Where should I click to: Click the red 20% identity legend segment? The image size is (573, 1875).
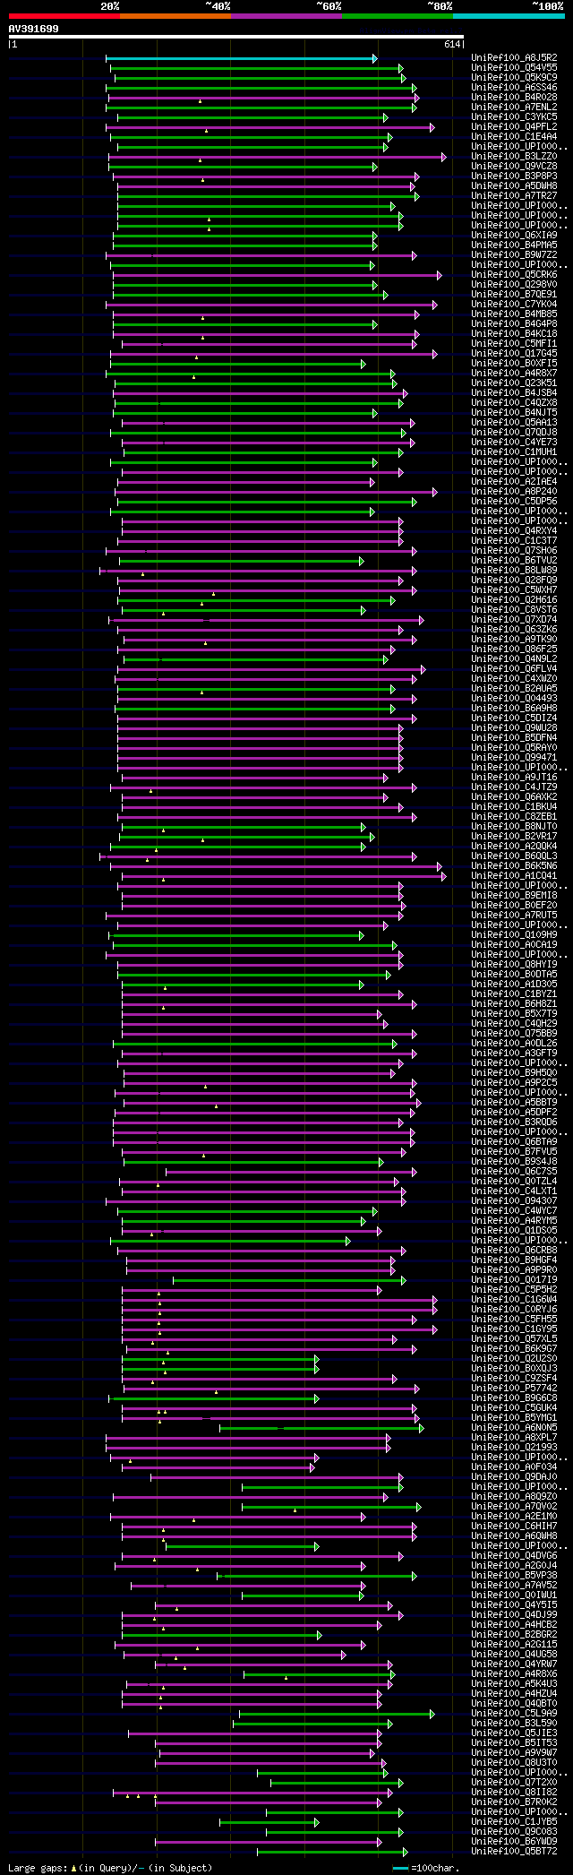(x=64, y=15)
